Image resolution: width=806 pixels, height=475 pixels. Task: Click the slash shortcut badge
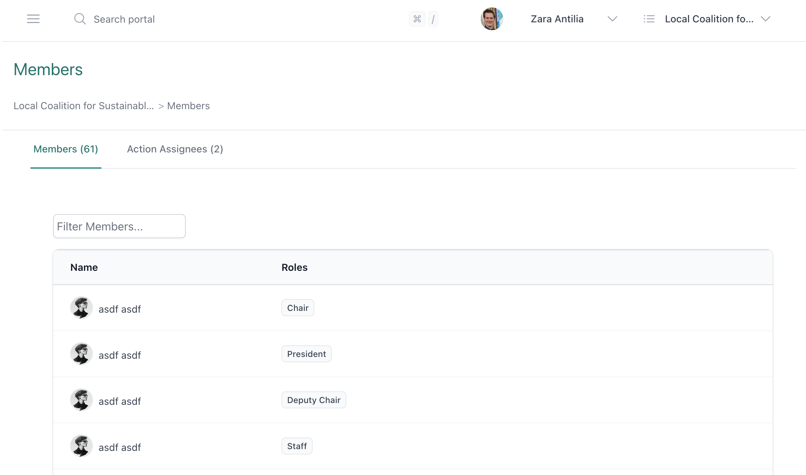point(433,19)
